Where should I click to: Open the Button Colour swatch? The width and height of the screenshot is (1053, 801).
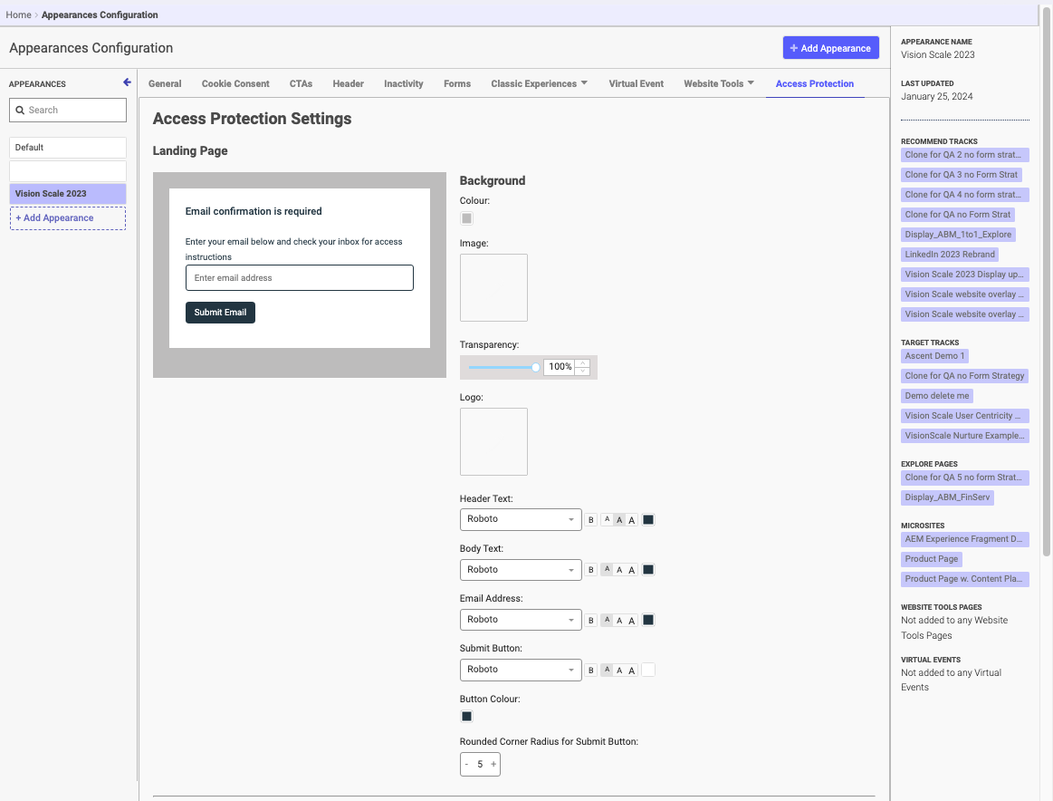tap(466, 717)
